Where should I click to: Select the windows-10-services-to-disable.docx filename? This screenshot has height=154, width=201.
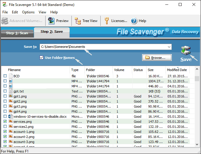click(x=40, y=117)
